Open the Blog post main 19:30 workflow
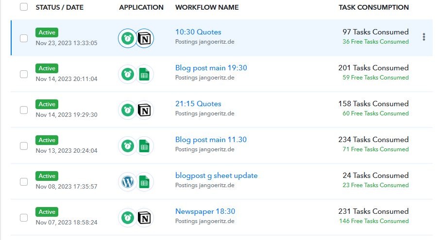The width and height of the screenshot is (439, 240). tap(211, 68)
